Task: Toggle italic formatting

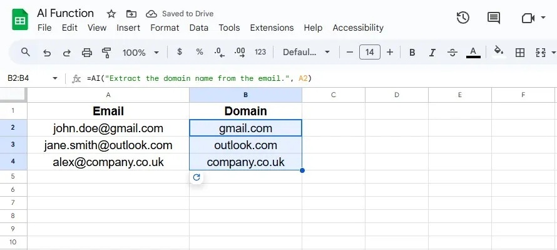Action: (x=432, y=53)
